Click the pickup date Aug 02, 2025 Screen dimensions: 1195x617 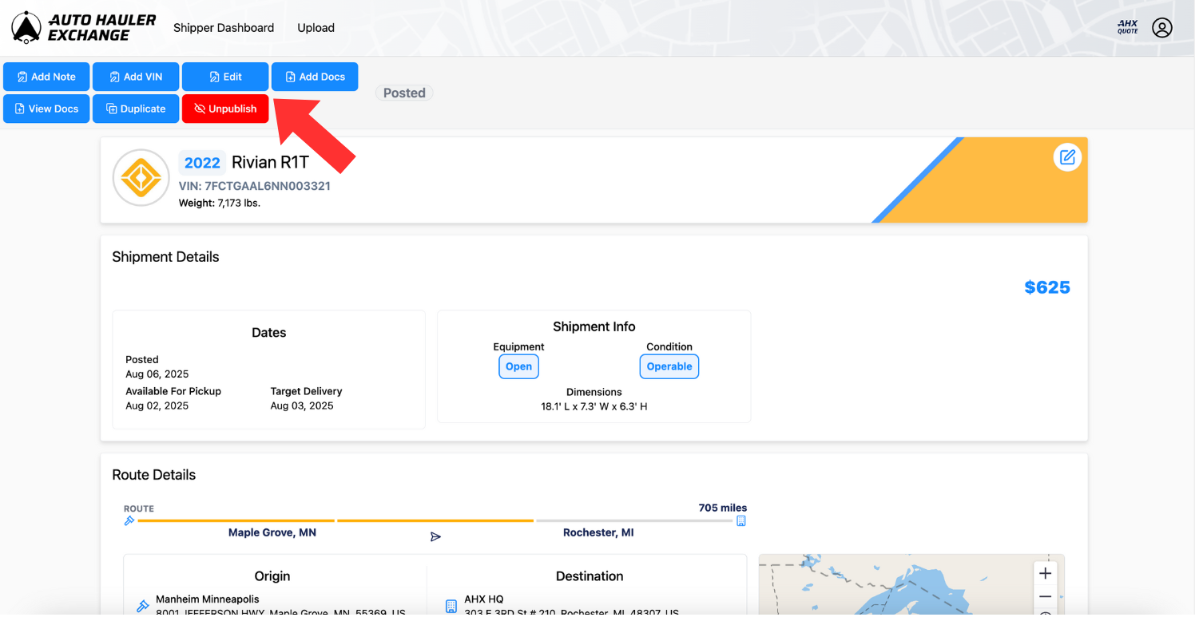tap(157, 405)
